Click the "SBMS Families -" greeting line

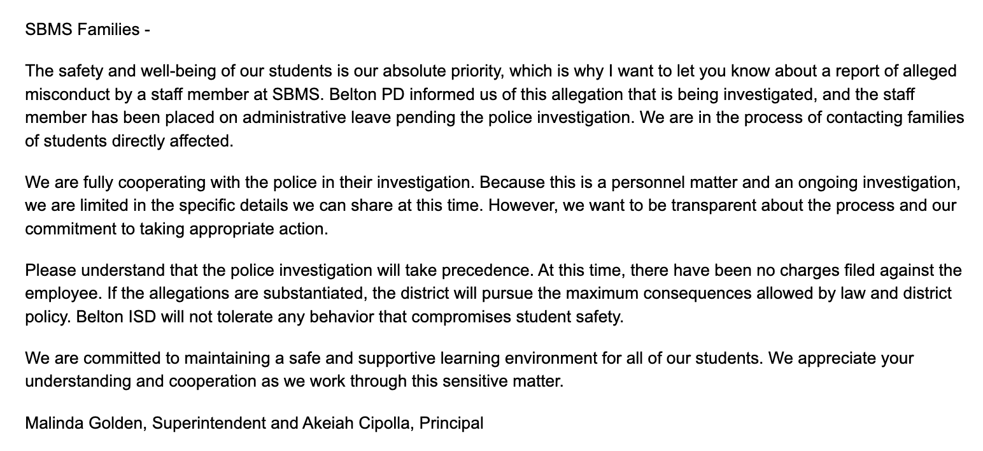click(x=87, y=29)
